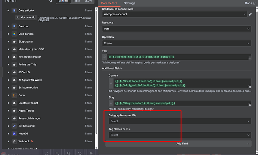
Task: Expand the Refine the Title tree item
Action: point(8,65)
